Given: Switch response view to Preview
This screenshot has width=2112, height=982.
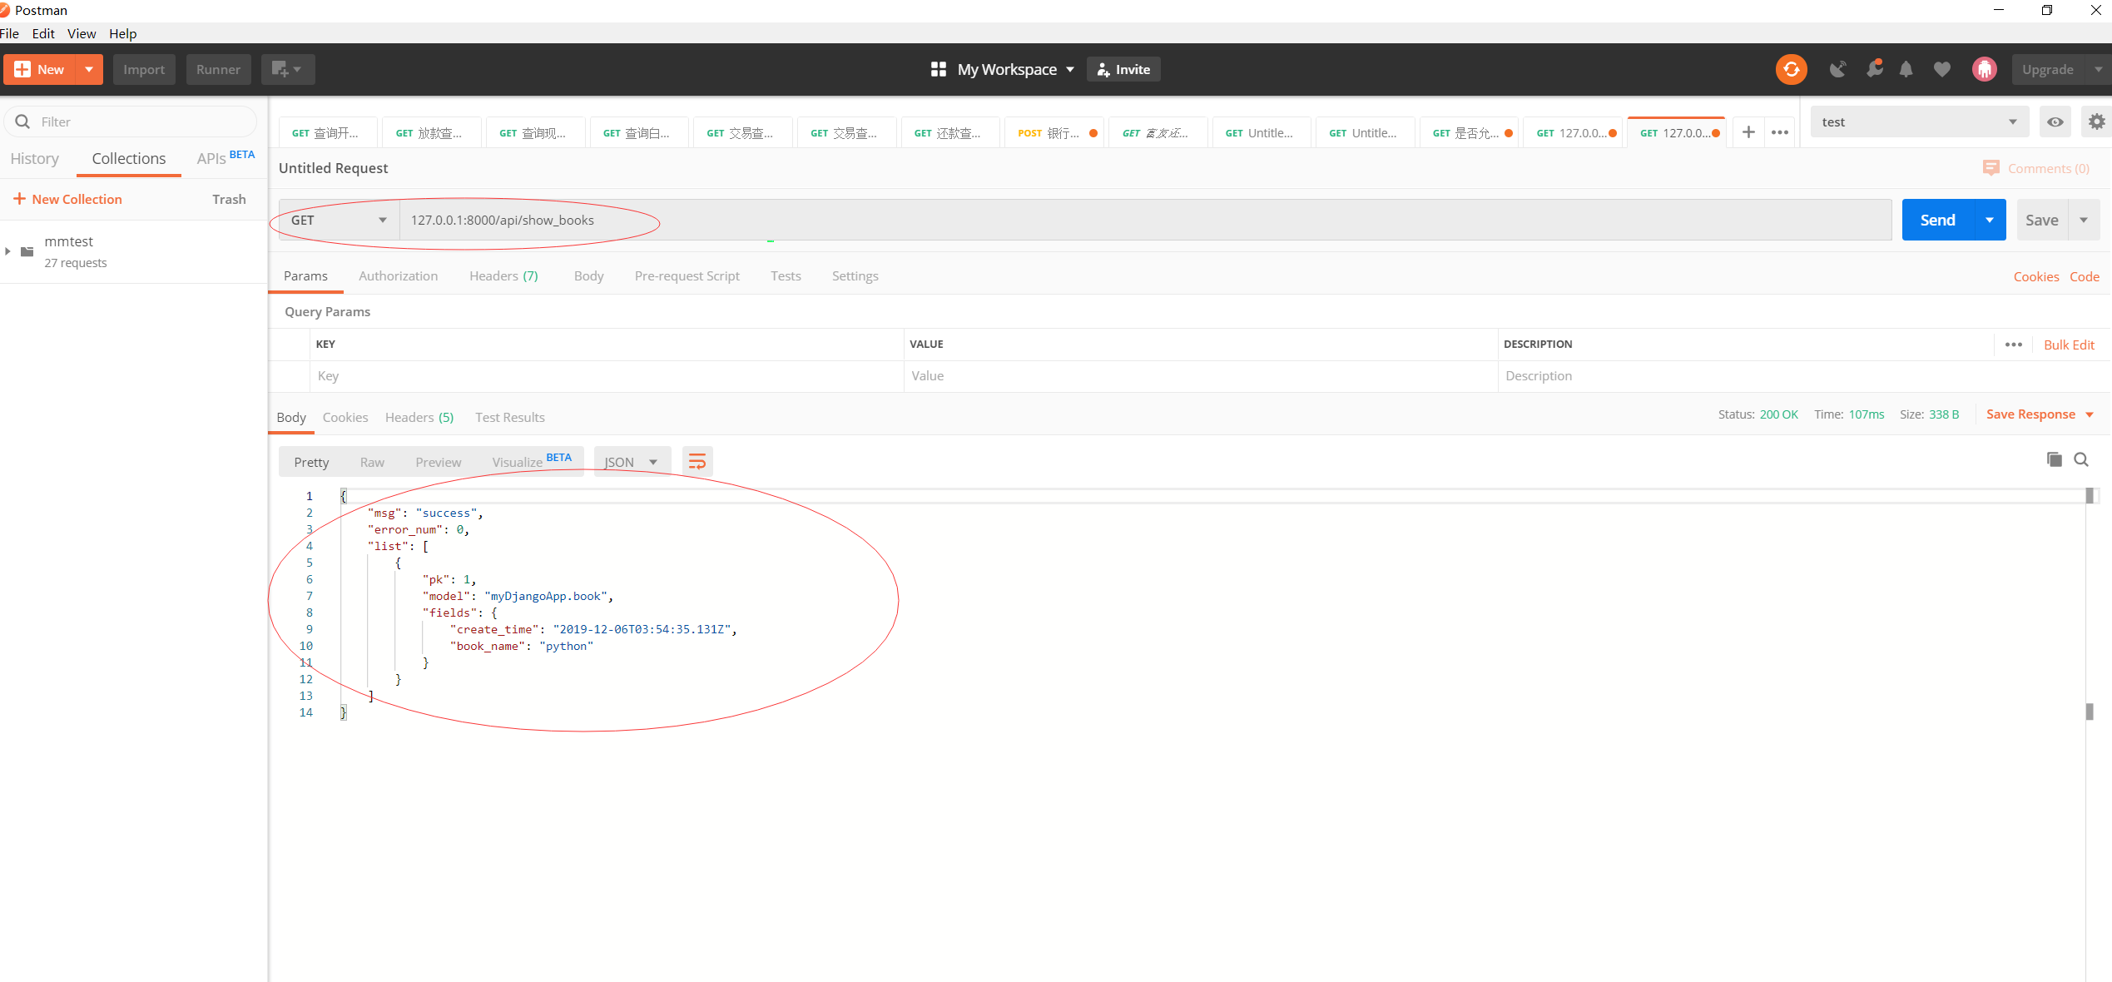Looking at the screenshot, I should [x=438, y=462].
